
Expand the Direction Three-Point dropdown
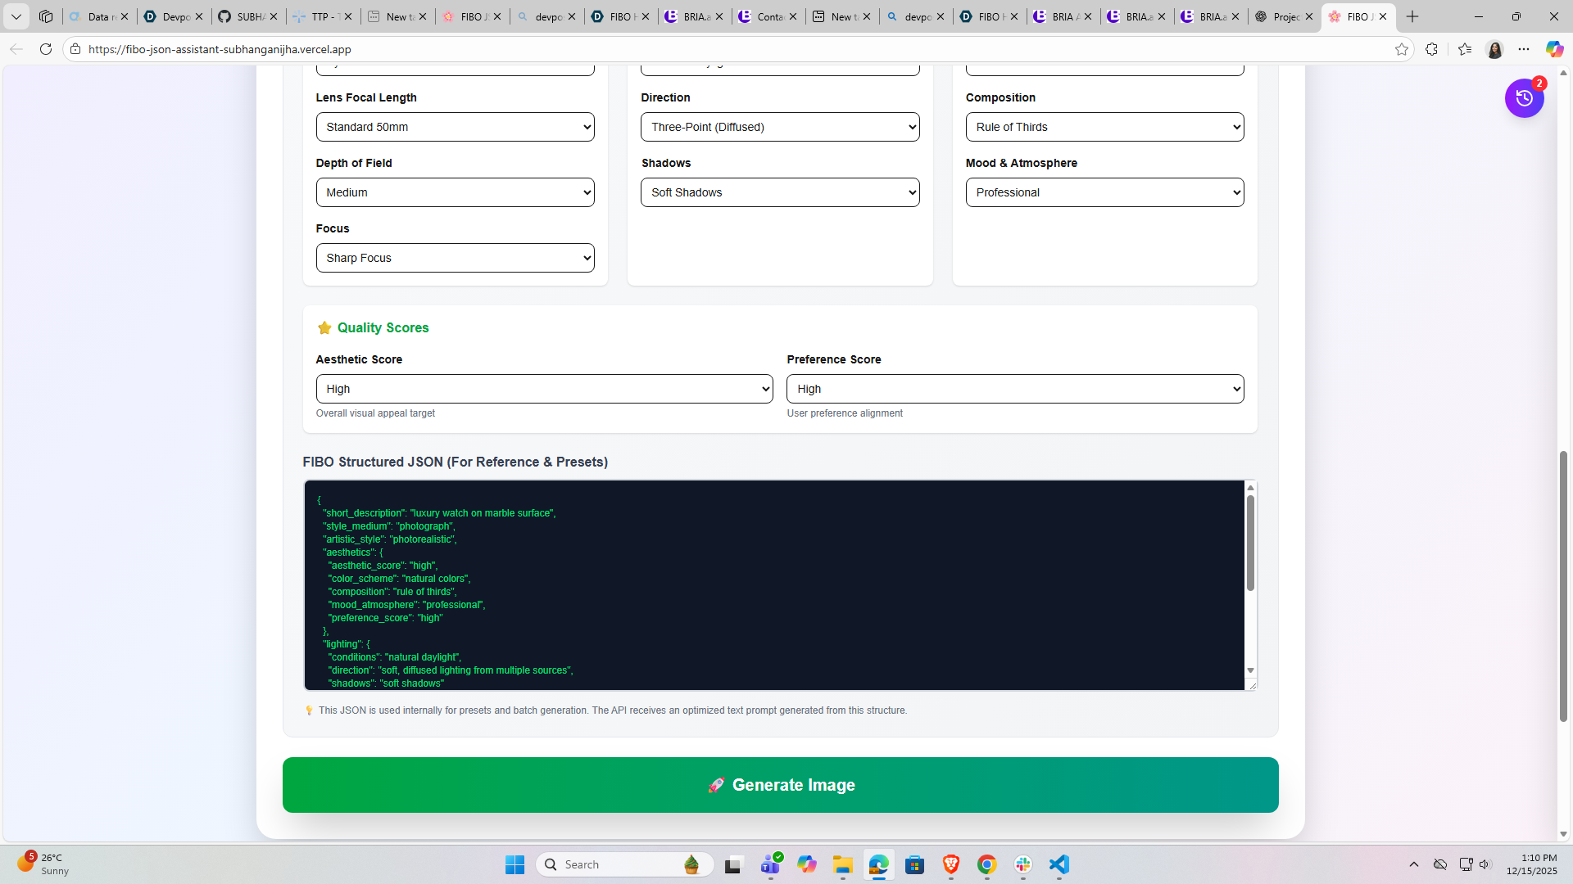click(779, 127)
